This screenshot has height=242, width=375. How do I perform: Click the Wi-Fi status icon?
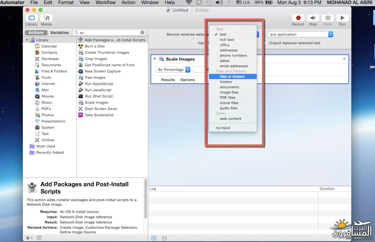pos(189,2)
